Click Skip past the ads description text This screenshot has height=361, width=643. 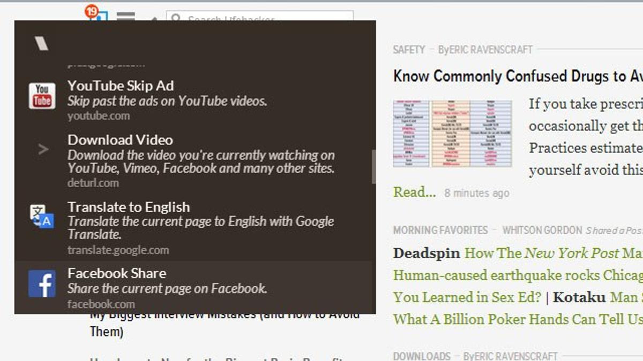tap(167, 101)
